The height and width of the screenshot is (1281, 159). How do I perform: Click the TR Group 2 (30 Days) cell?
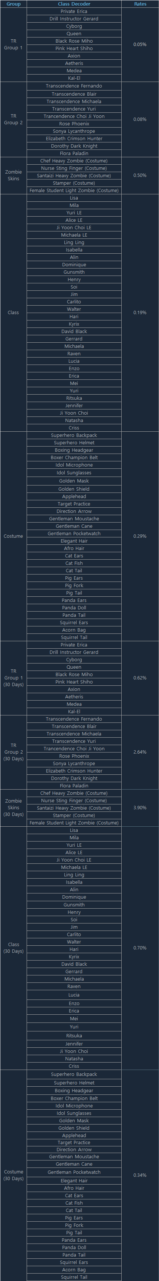point(13,752)
